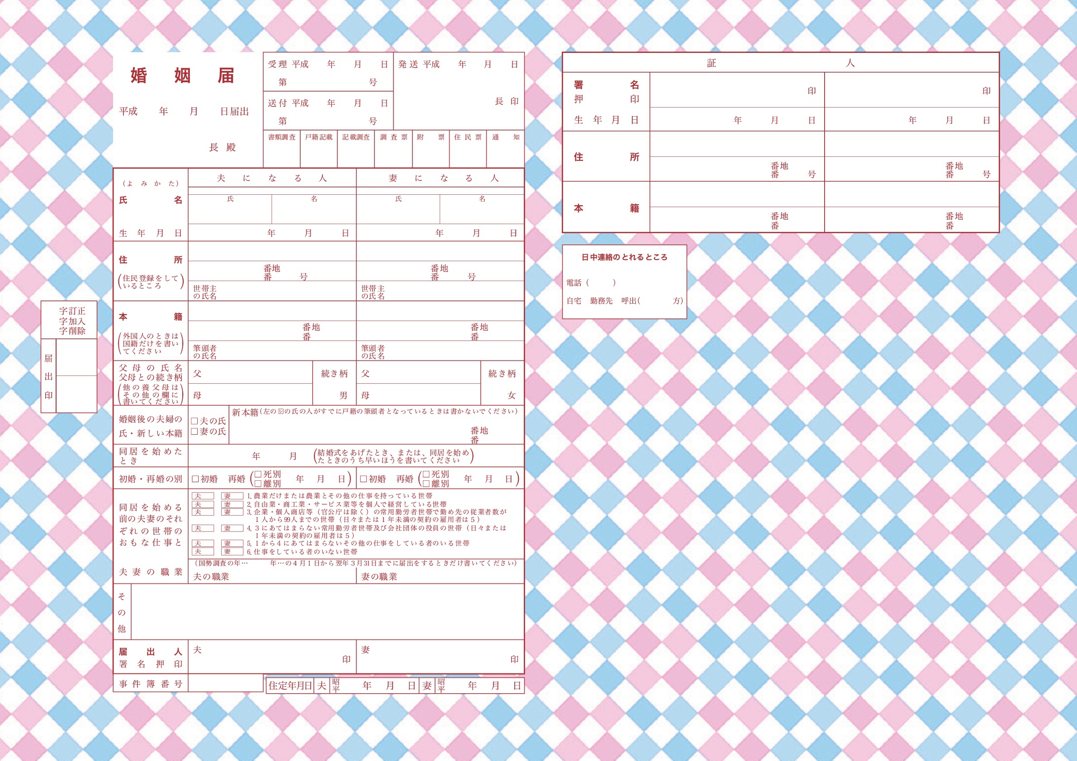This screenshot has width=1077, height=761.
Task: Click 電話 phone number parentheses field
Action: 601,282
